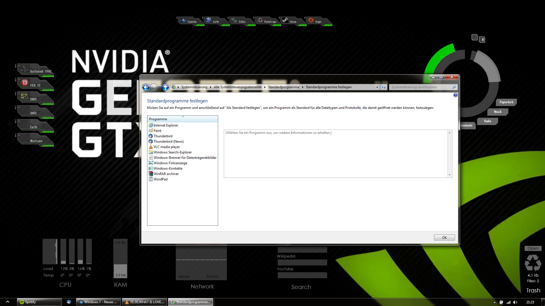Open the recent pages dropdown arrow
545x306 pixels.
pos(159,87)
